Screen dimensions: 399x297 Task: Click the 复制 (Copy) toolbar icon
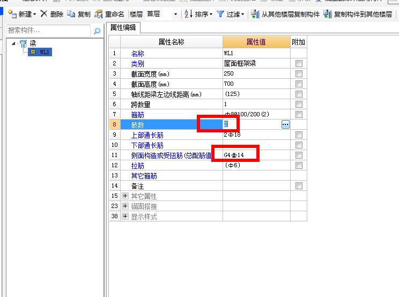(71, 14)
